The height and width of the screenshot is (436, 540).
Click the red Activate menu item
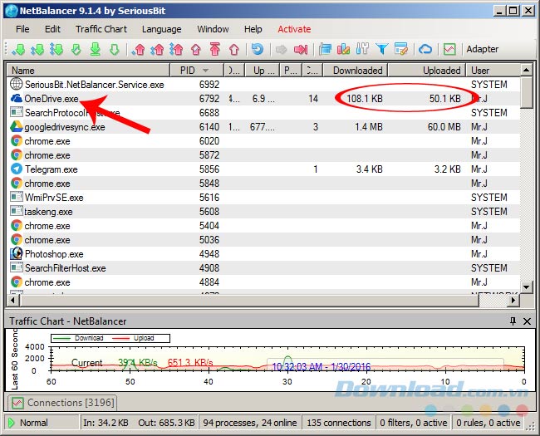pyautogui.click(x=294, y=29)
